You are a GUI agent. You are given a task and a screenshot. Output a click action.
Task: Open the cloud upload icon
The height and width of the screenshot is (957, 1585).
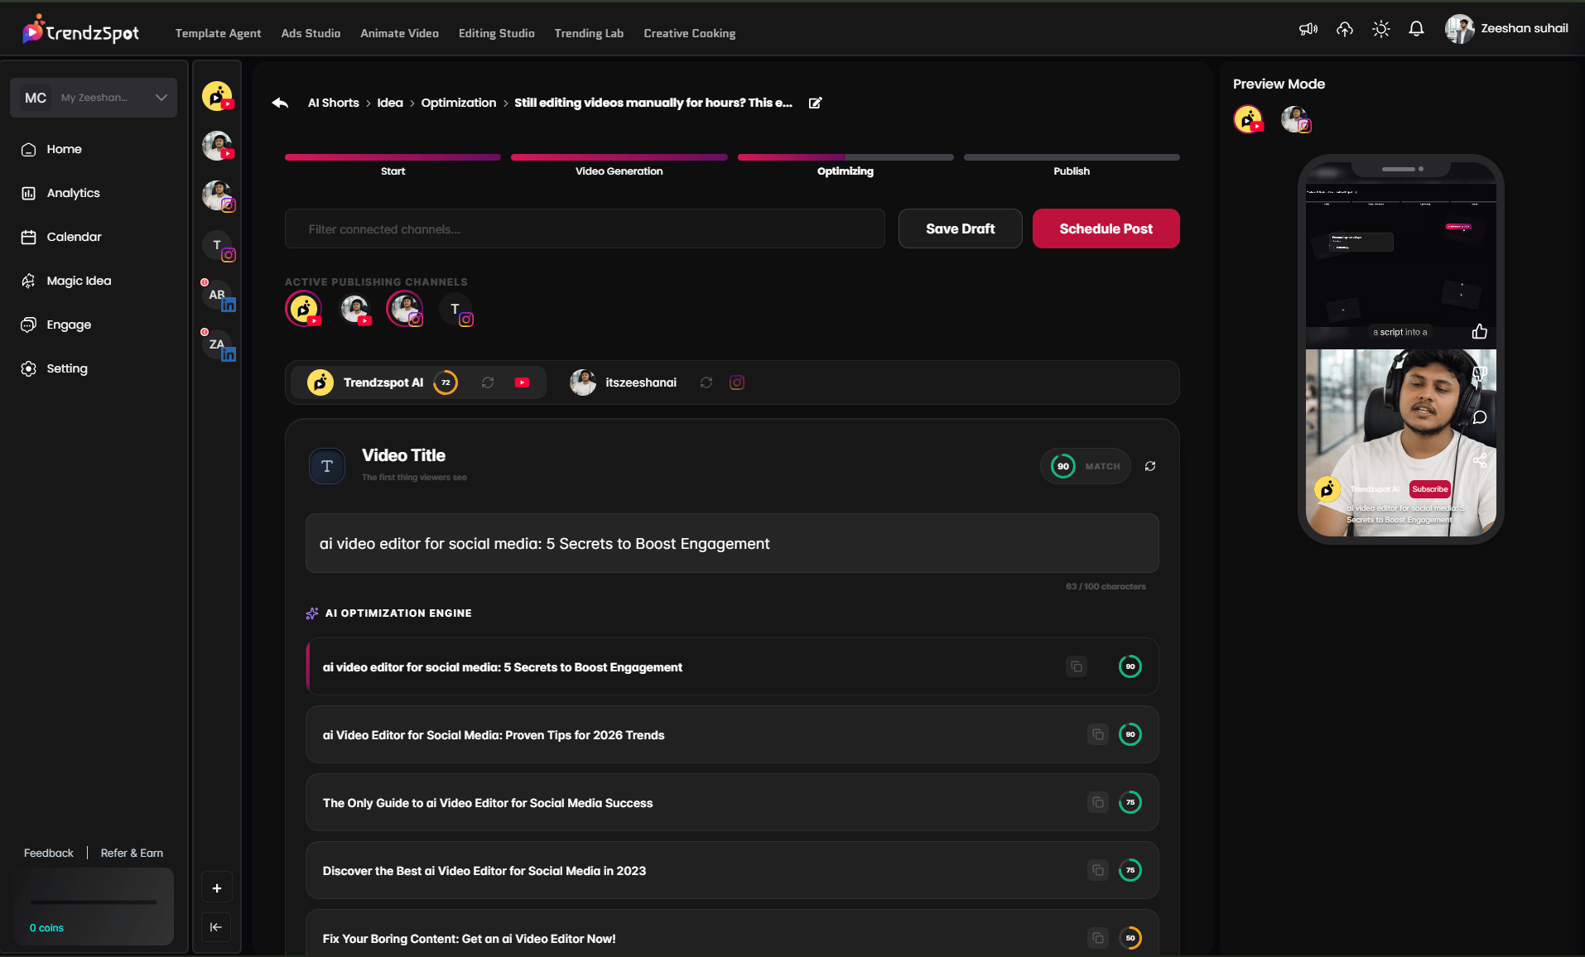point(1345,29)
